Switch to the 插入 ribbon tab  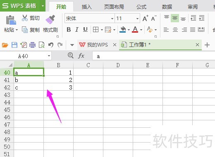(87, 7)
